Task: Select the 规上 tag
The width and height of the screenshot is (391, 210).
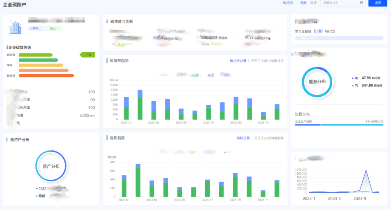Action: click(x=53, y=29)
